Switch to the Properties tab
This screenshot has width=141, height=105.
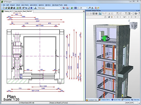point(126,100)
